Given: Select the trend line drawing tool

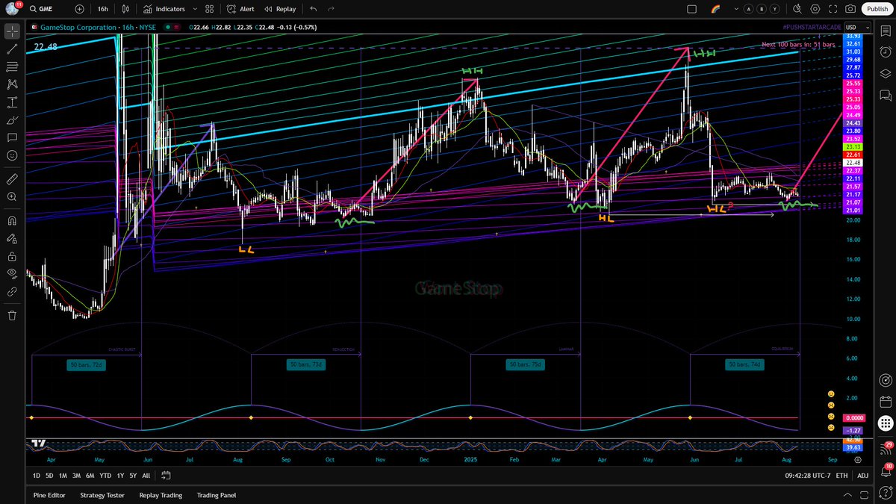Looking at the screenshot, I should [x=12, y=49].
